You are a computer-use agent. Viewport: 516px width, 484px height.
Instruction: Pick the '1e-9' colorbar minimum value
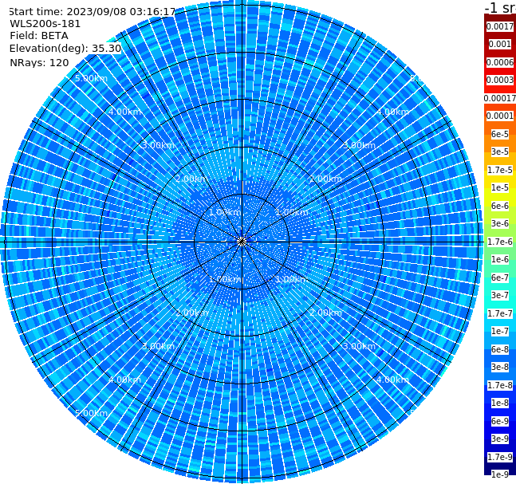pos(500,474)
